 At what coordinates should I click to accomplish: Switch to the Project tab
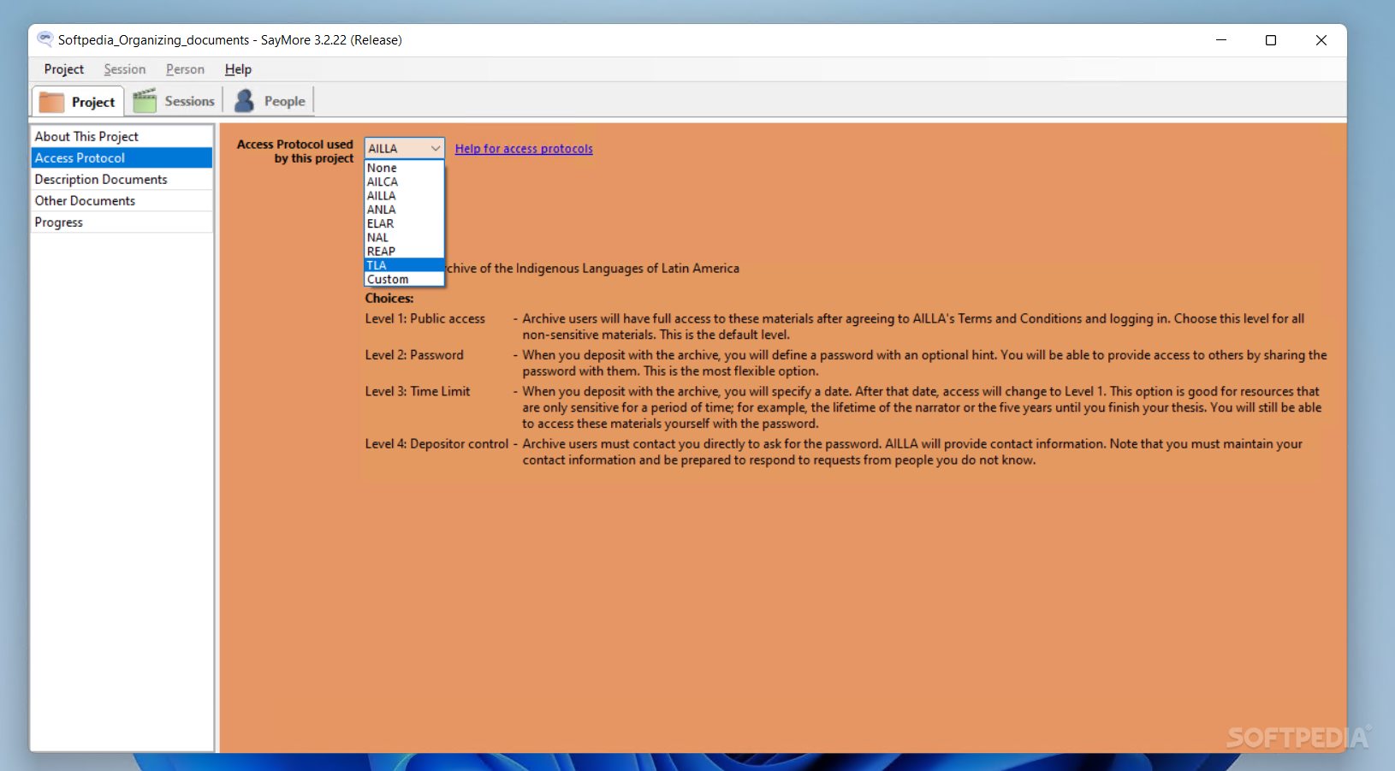(78, 102)
